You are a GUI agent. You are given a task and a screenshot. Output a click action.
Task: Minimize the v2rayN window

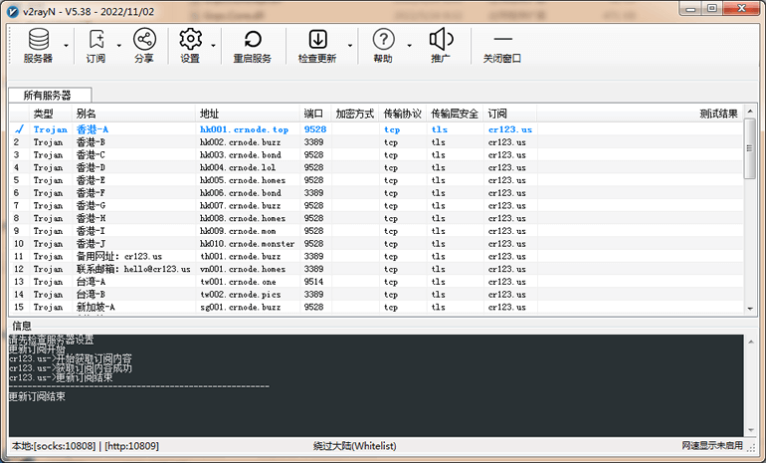point(690,8)
